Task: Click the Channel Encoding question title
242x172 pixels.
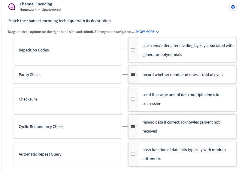Action: [36, 4]
